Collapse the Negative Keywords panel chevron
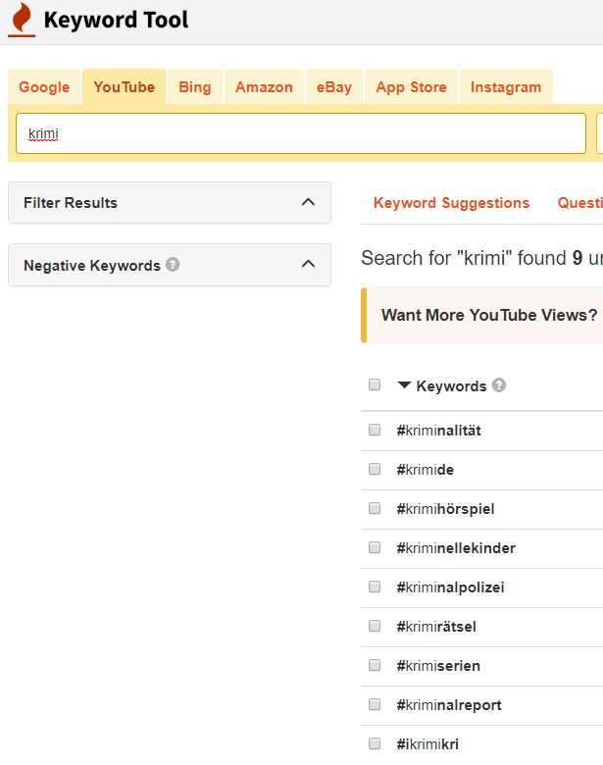Image resolution: width=603 pixels, height=765 pixels. (x=308, y=264)
